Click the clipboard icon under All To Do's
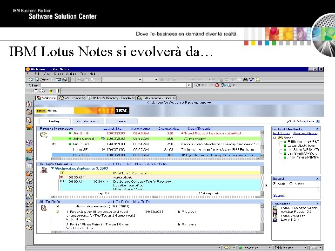This screenshot has height=251, width=335. pos(44,208)
